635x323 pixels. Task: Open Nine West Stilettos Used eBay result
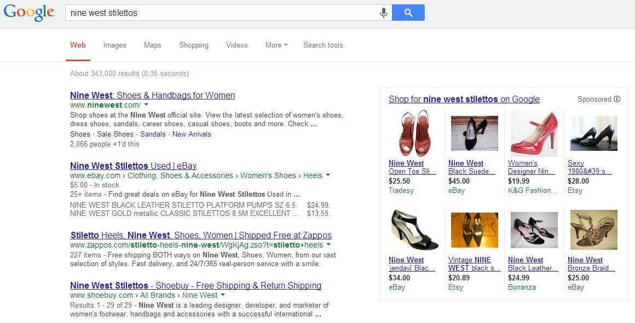133,166
